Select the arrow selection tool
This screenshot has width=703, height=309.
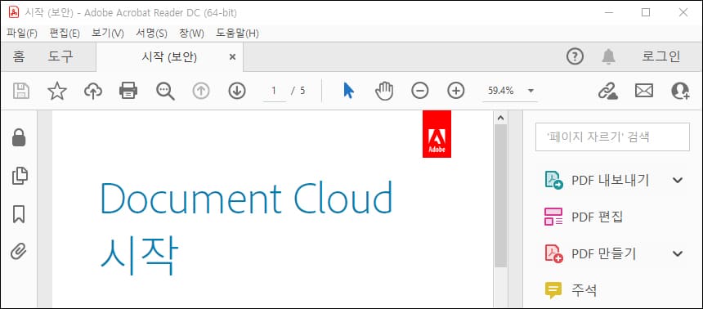point(348,91)
